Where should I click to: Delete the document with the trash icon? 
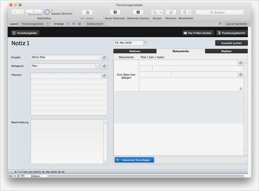240,89
